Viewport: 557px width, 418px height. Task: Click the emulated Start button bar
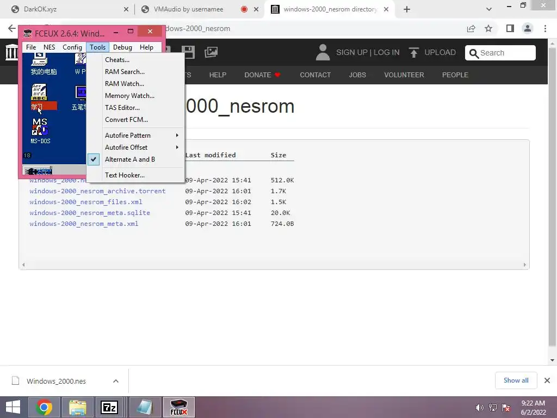[x=39, y=171]
